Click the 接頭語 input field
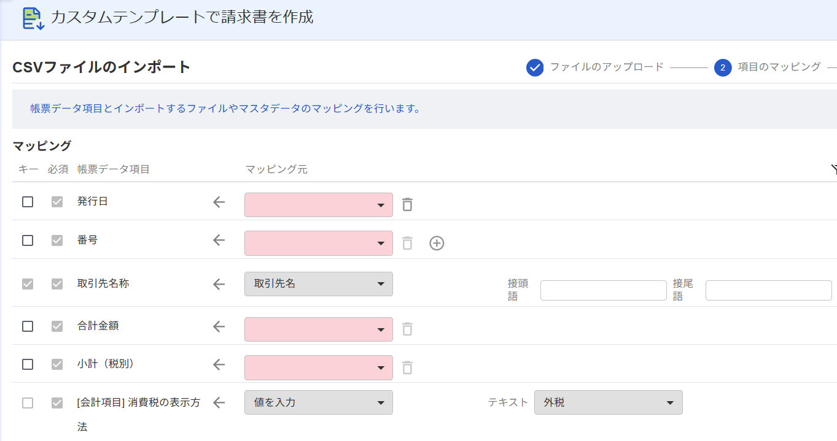 pos(604,290)
